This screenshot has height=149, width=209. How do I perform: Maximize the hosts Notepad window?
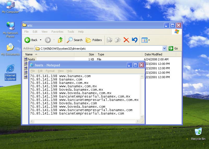coord(135,65)
